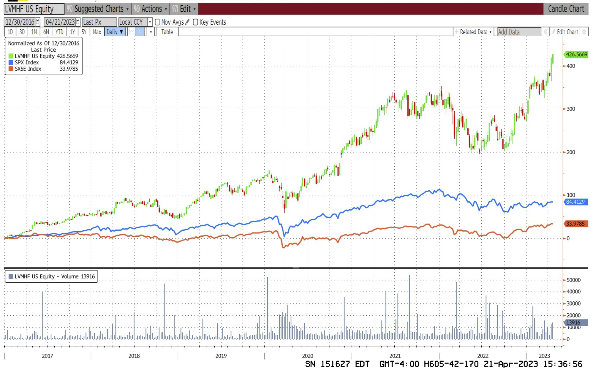This screenshot has height=378, width=593.
Task: Click the Last Px field
Action: [99, 22]
